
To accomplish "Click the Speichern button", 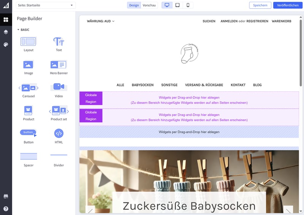I will [x=260, y=5].
